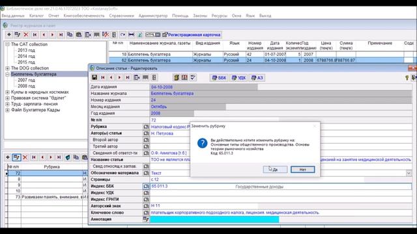Screen dimensions: 417x234
Task: Click the save diskette icon in article description window
Action: [x=94, y=77]
